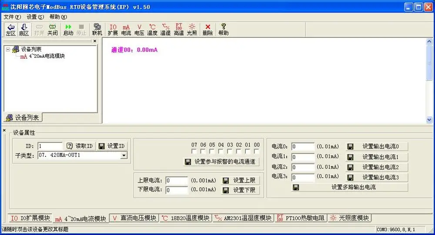This screenshot has height=235, width=435.
Task: Select the 设备列表 tab under tree
Action: click(23, 117)
